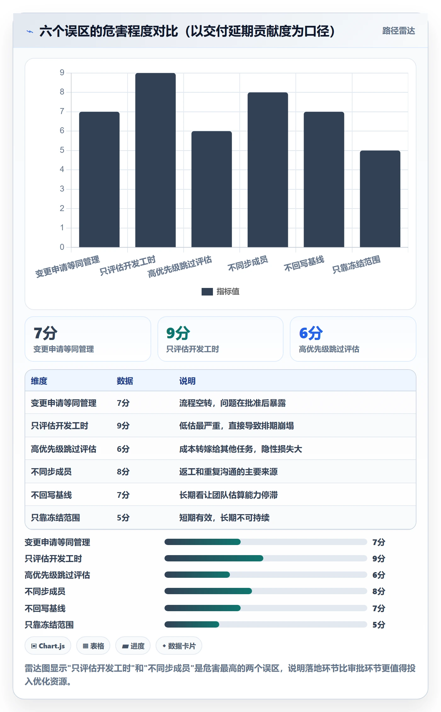
Task: Click the 路径雷达 label in header
Action: pos(398,31)
